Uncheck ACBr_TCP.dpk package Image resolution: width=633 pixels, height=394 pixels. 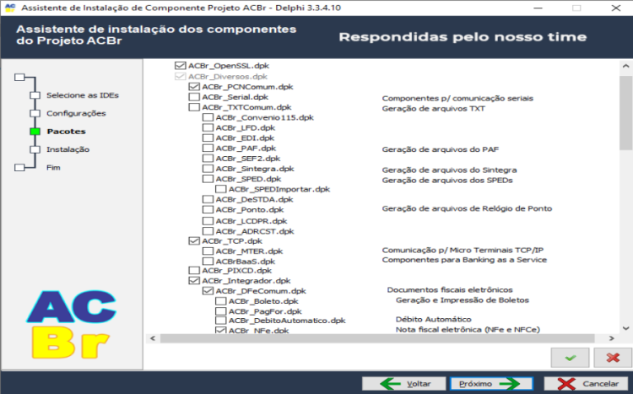click(x=194, y=241)
